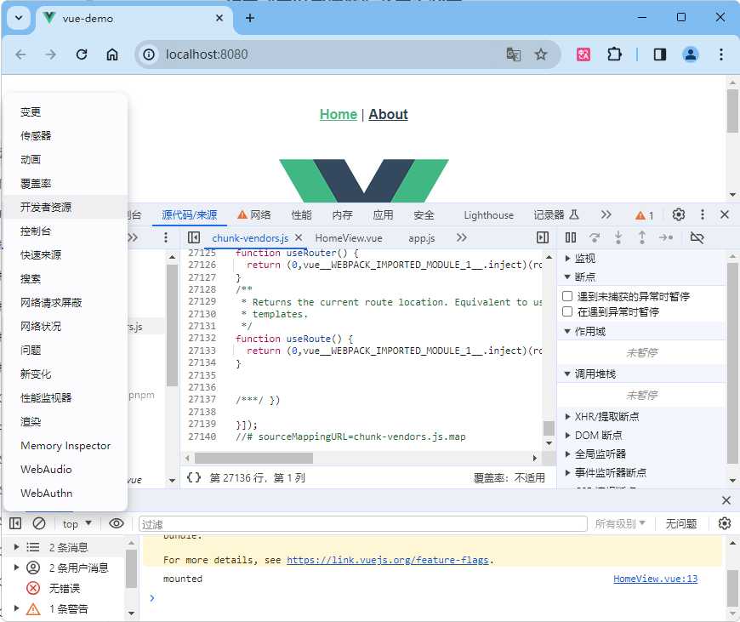Open DevTools settings gear
This screenshot has height=622, width=740.
click(678, 214)
